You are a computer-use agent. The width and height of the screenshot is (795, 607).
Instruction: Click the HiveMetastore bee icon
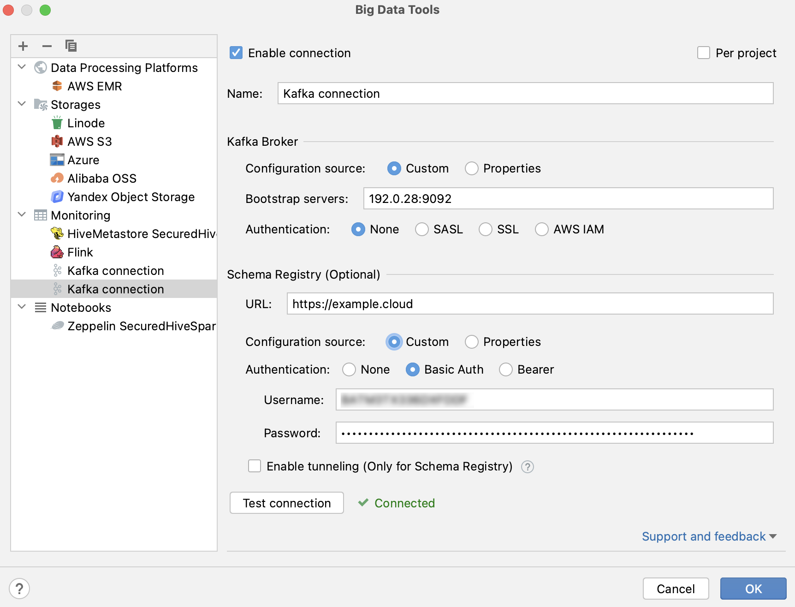[57, 234]
